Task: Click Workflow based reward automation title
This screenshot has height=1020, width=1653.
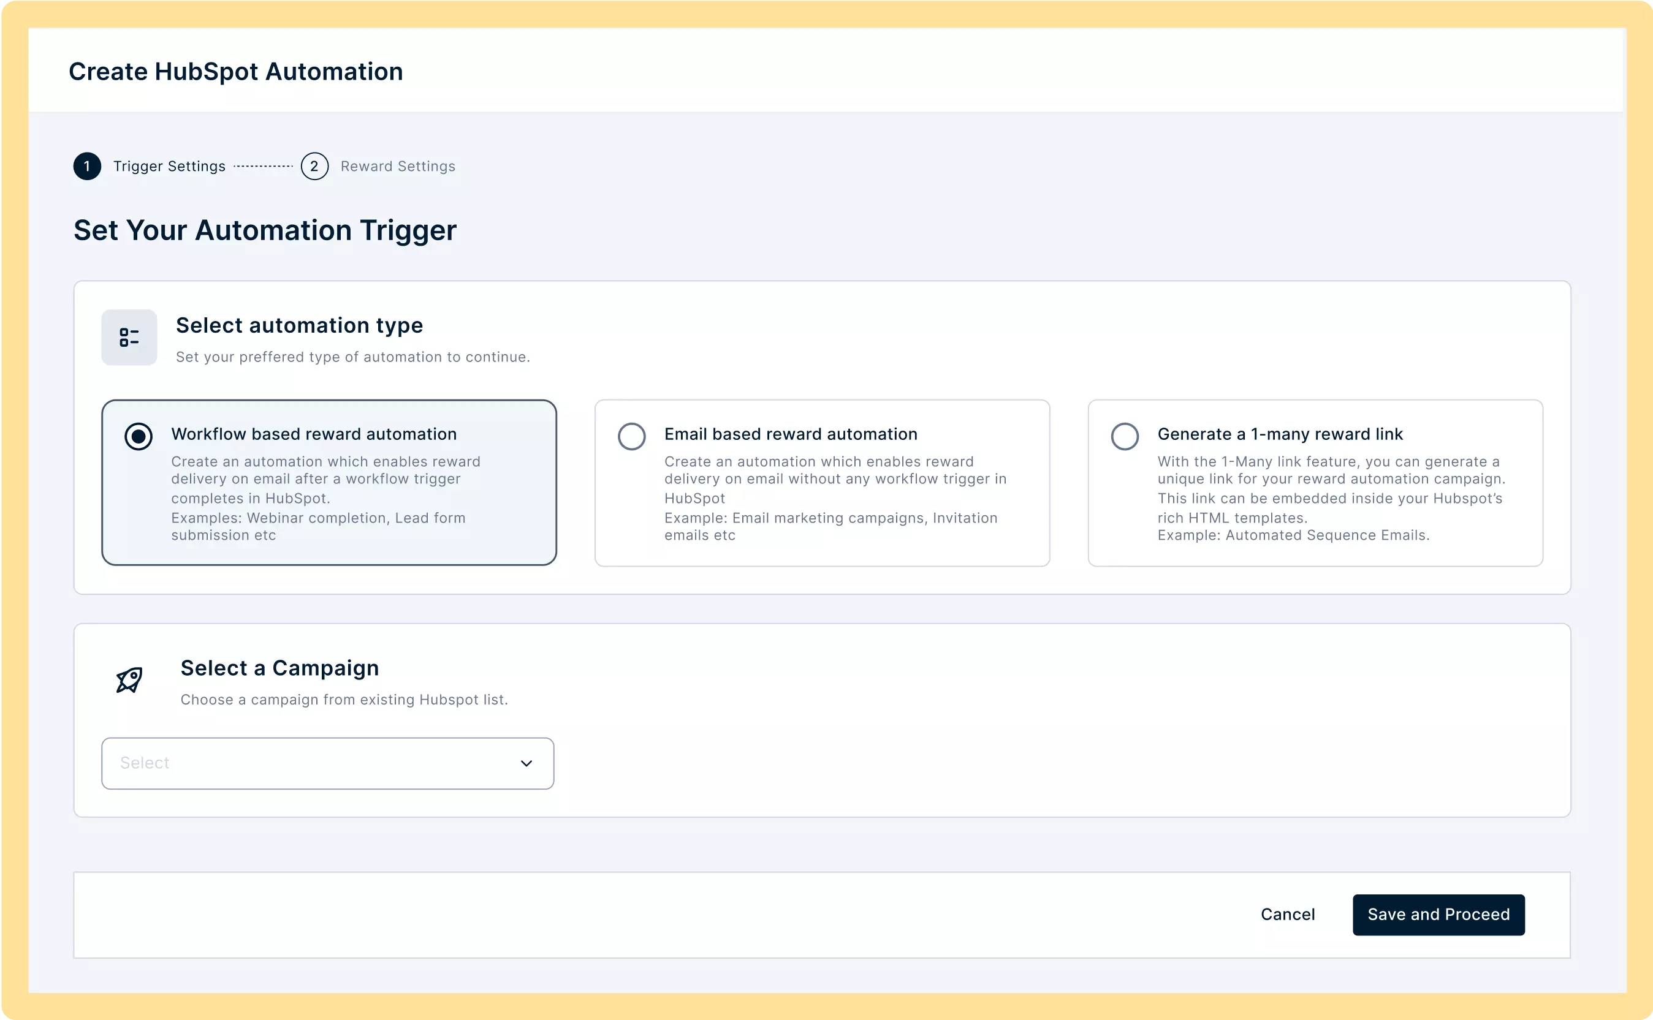Action: click(314, 434)
